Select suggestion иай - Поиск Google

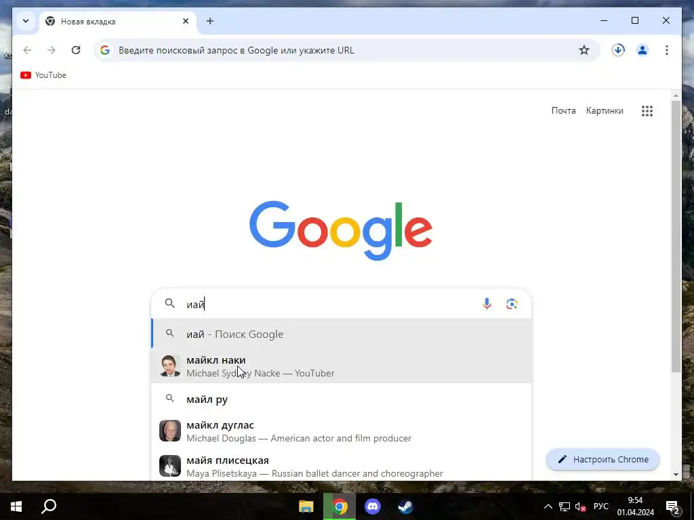341,334
